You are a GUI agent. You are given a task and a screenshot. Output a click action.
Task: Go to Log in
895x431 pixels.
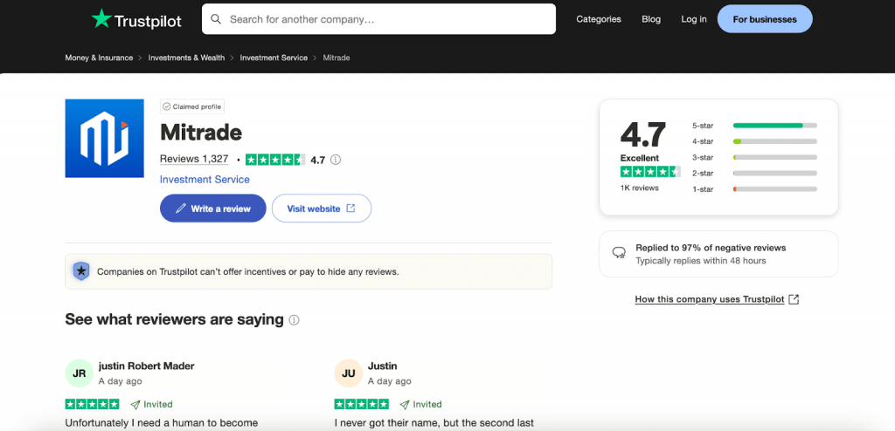point(693,19)
